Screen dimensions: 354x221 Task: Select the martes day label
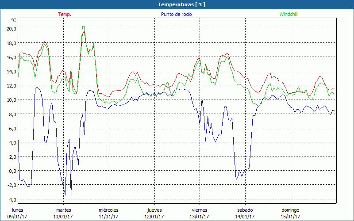(63, 210)
